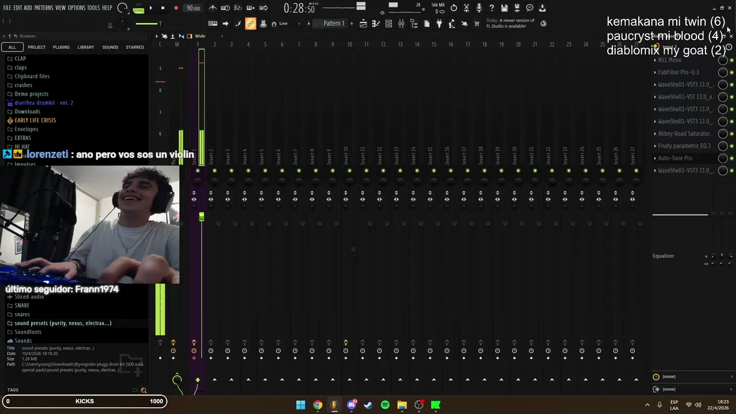Image resolution: width=736 pixels, height=414 pixels.
Task: Open Spotify from the Windows taskbar
Action: tap(385, 405)
